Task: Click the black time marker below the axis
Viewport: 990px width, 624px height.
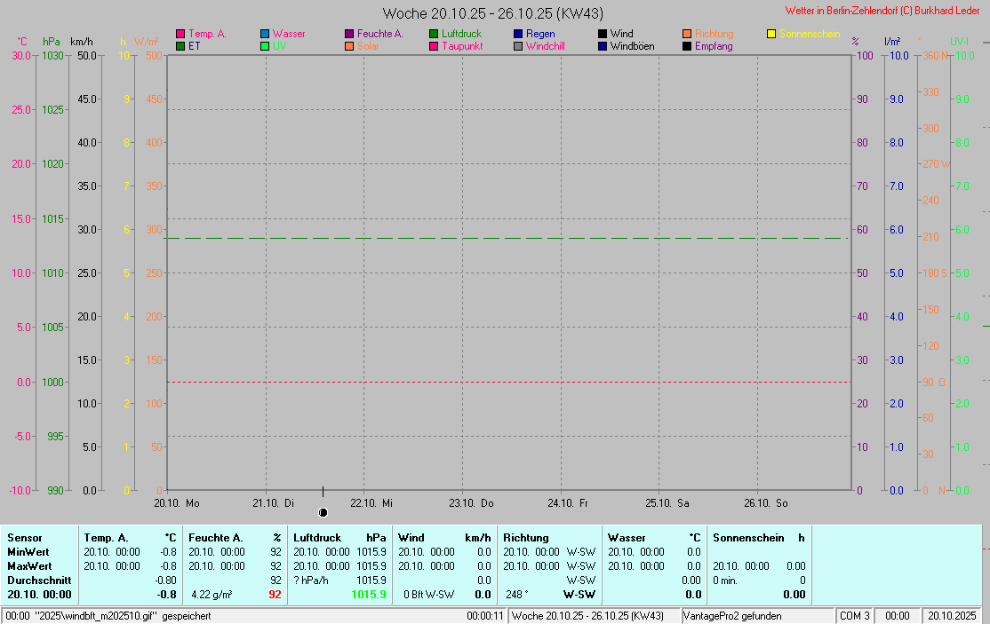Action: coord(323,512)
